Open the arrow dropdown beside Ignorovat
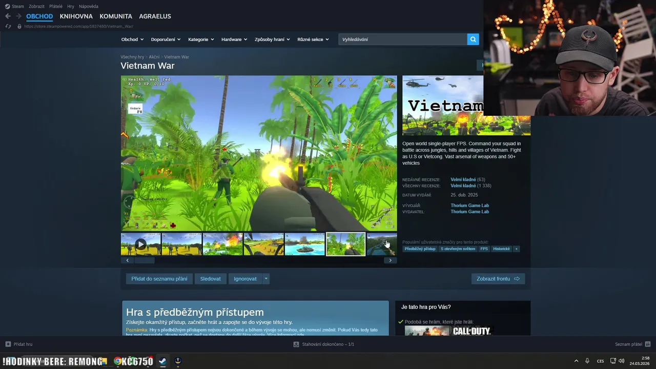The width and height of the screenshot is (656, 369). [x=265, y=279]
